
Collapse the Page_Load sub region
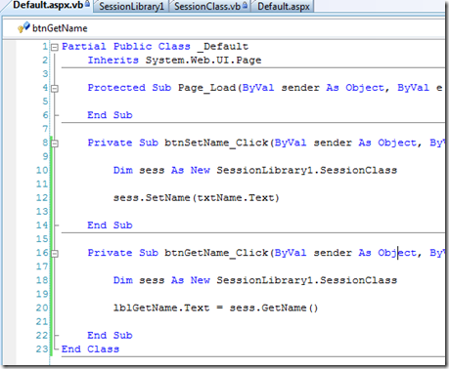click(55, 88)
